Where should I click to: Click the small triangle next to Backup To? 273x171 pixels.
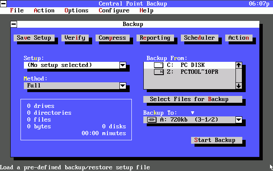pyautogui.click(x=192, y=113)
